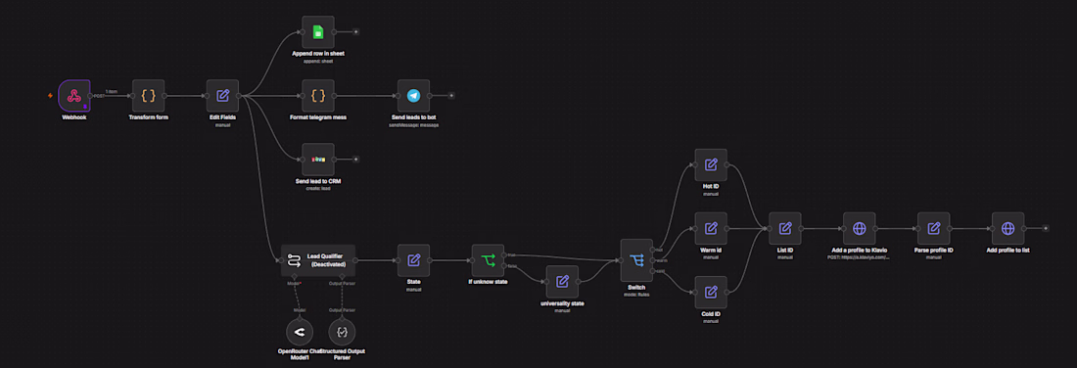Open the Edit Fields node
Viewport: 1077px width, 368px height.
click(222, 96)
